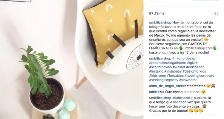This screenshot has height=119, width=224.
Task: Open umbilicalshop profile from the caption
Action: 160,23
